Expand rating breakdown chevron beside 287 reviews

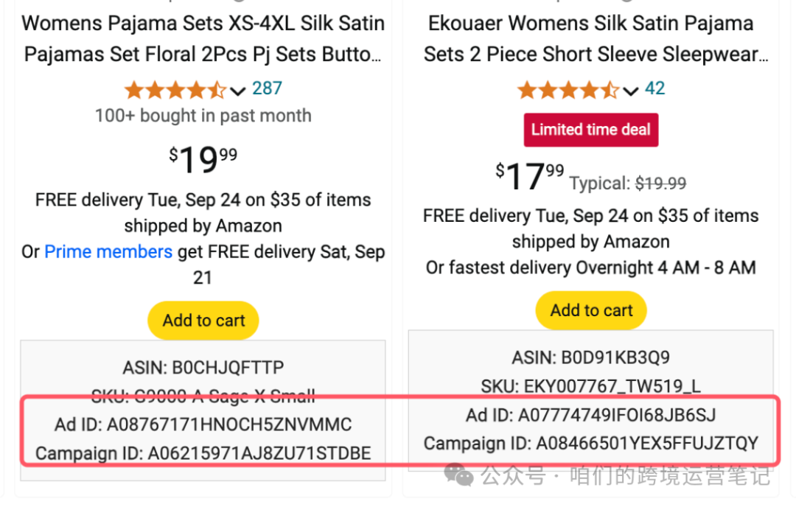point(237,91)
